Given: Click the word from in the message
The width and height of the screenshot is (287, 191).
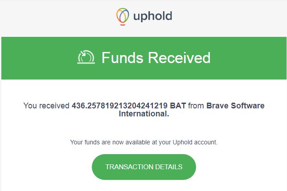Looking at the screenshot, I should (197, 106).
